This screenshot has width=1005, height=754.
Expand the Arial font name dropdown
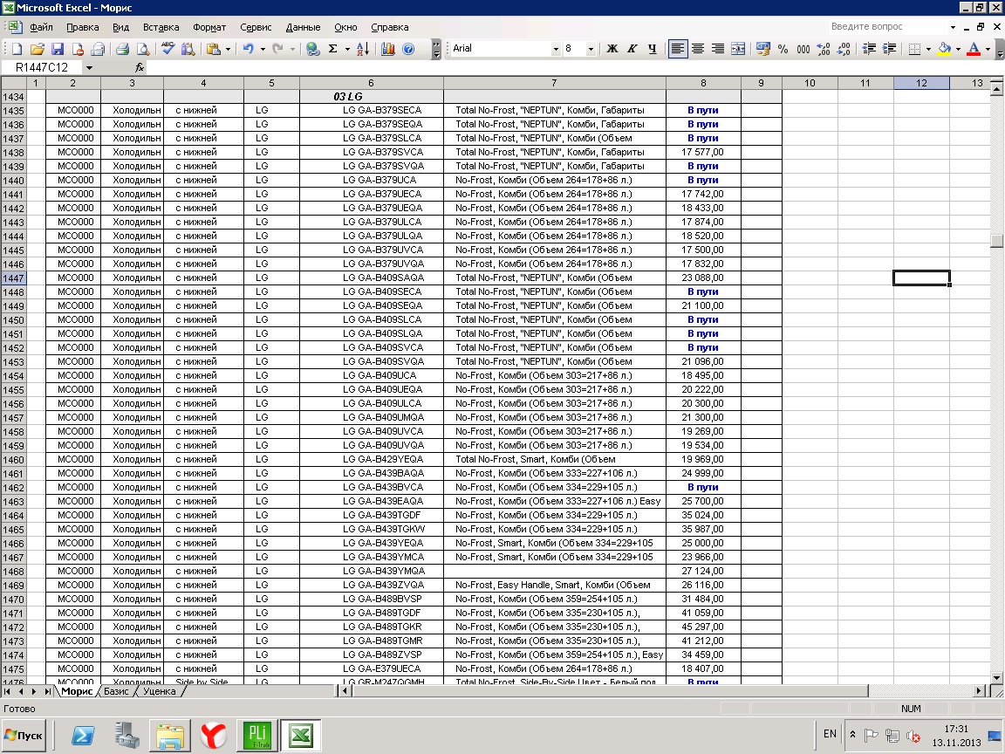[x=556, y=49]
